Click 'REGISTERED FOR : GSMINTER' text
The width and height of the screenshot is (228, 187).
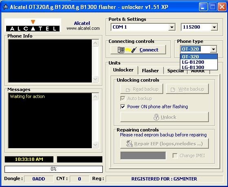164,179
